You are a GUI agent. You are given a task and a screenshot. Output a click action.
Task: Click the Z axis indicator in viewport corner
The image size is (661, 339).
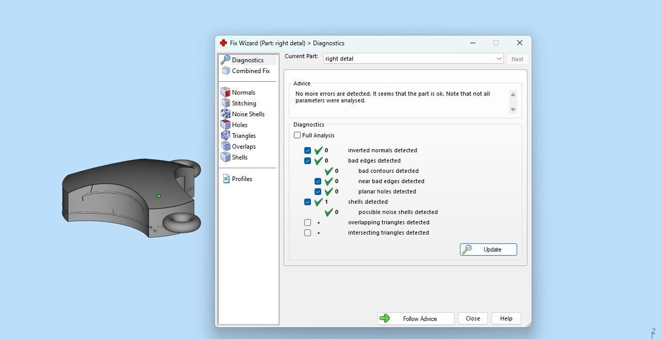coord(653,332)
